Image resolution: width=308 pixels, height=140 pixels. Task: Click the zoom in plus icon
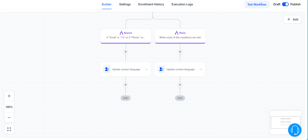click(9, 96)
